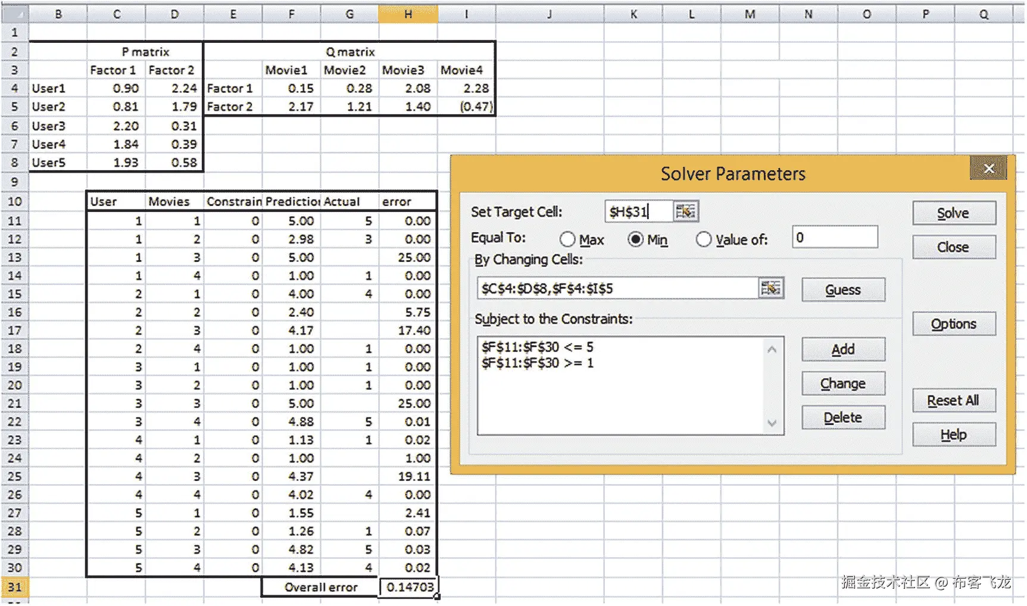The height and width of the screenshot is (606, 1027).
Task: Click the 'error' column header cell
Action: coord(408,202)
